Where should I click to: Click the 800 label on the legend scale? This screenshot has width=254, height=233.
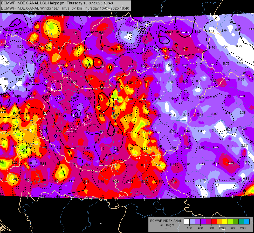click(211, 228)
